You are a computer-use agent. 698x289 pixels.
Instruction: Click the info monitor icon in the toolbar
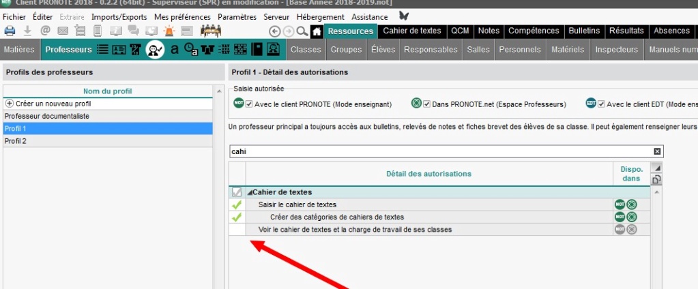click(x=116, y=31)
